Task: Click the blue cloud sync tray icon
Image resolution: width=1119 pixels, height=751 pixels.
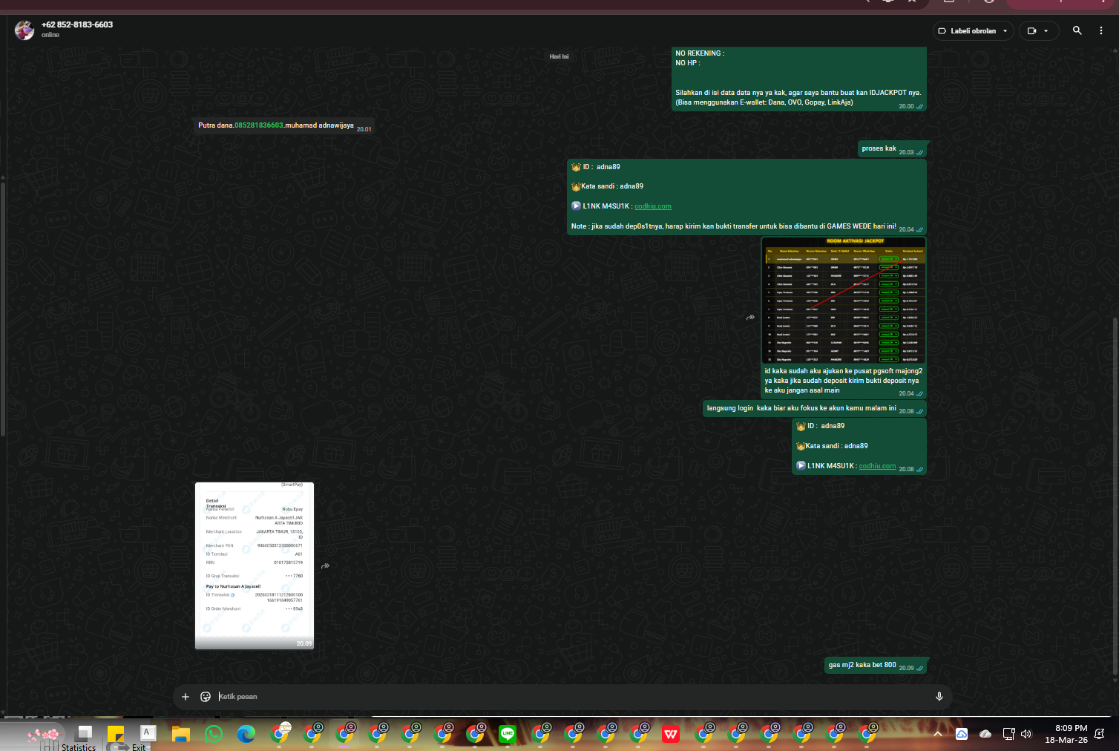Action: tap(962, 734)
